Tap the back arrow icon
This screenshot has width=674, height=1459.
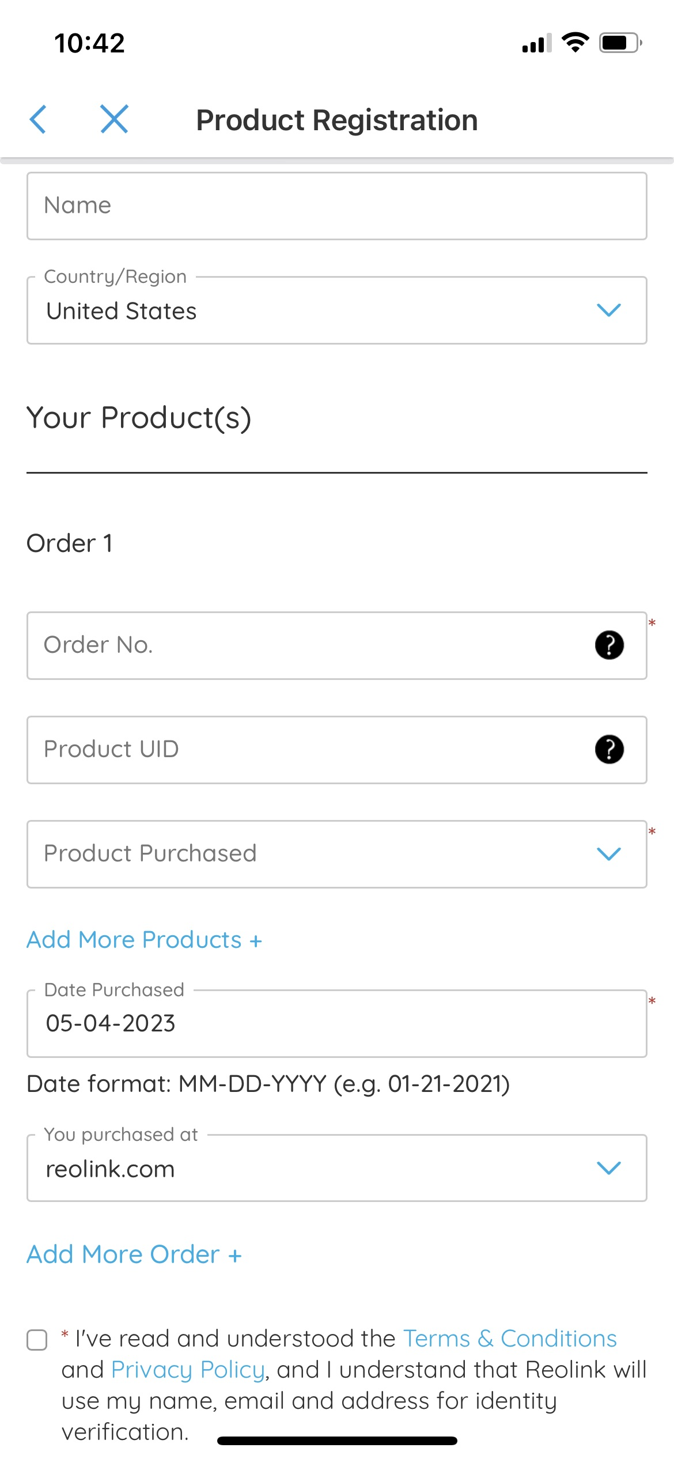[38, 119]
